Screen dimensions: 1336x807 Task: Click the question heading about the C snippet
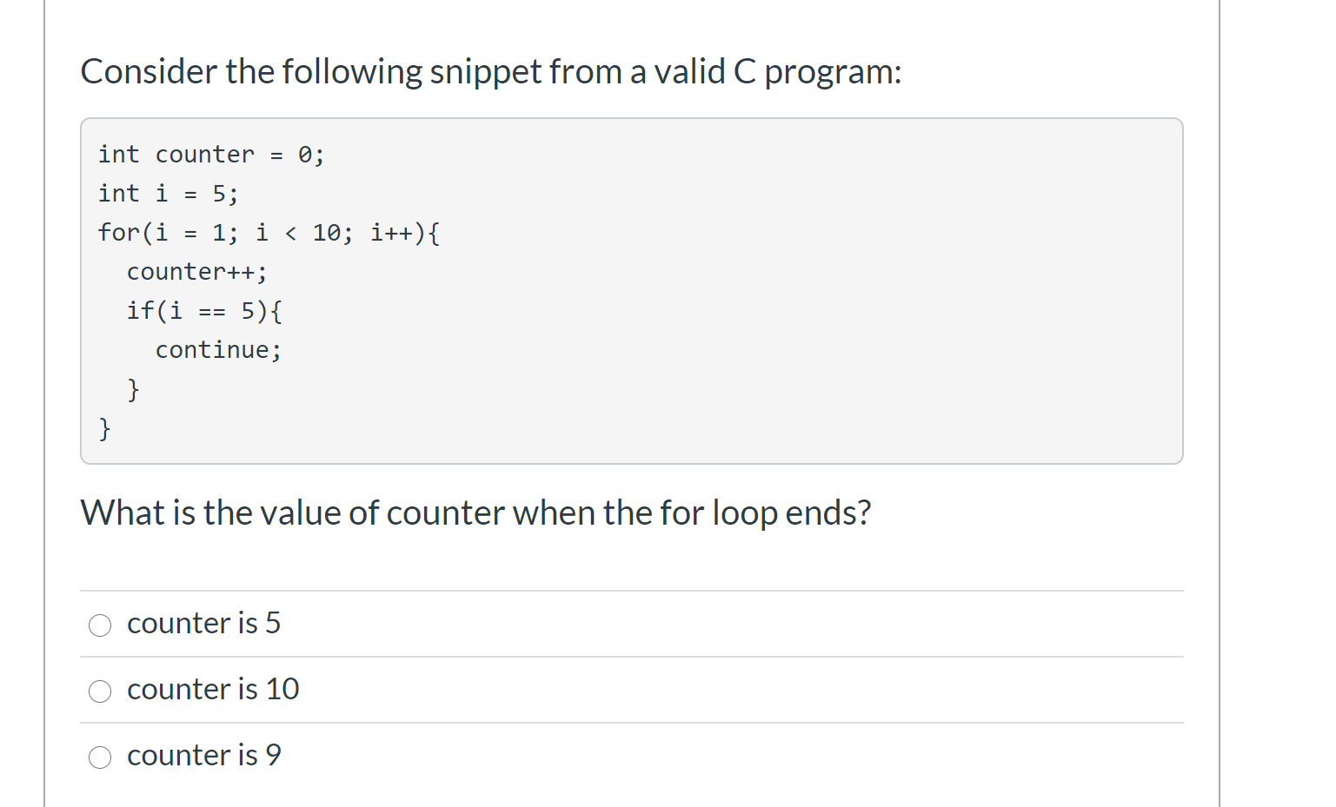tap(491, 71)
